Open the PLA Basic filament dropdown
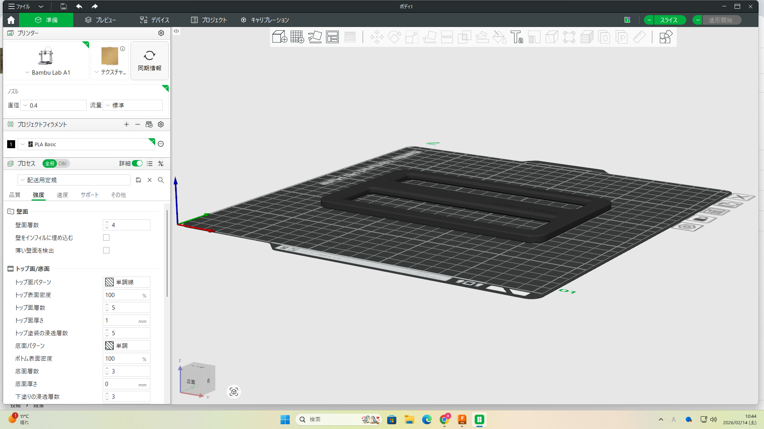 pyautogui.click(x=86, y=144)
